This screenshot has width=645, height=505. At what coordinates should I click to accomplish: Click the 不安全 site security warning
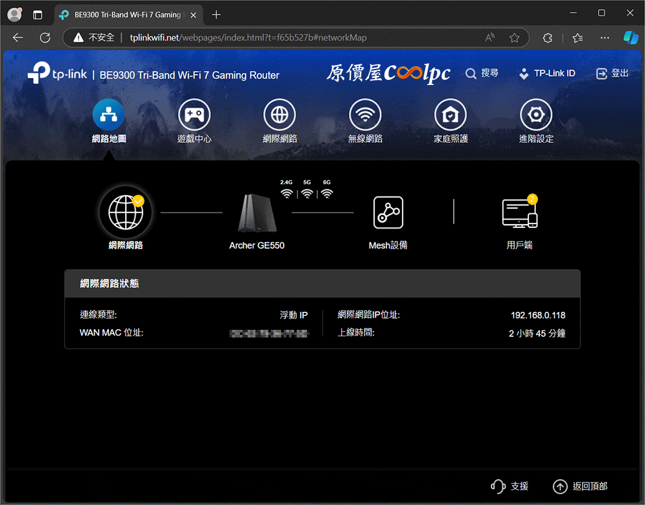pyautogui.click(x=94, y=38)
